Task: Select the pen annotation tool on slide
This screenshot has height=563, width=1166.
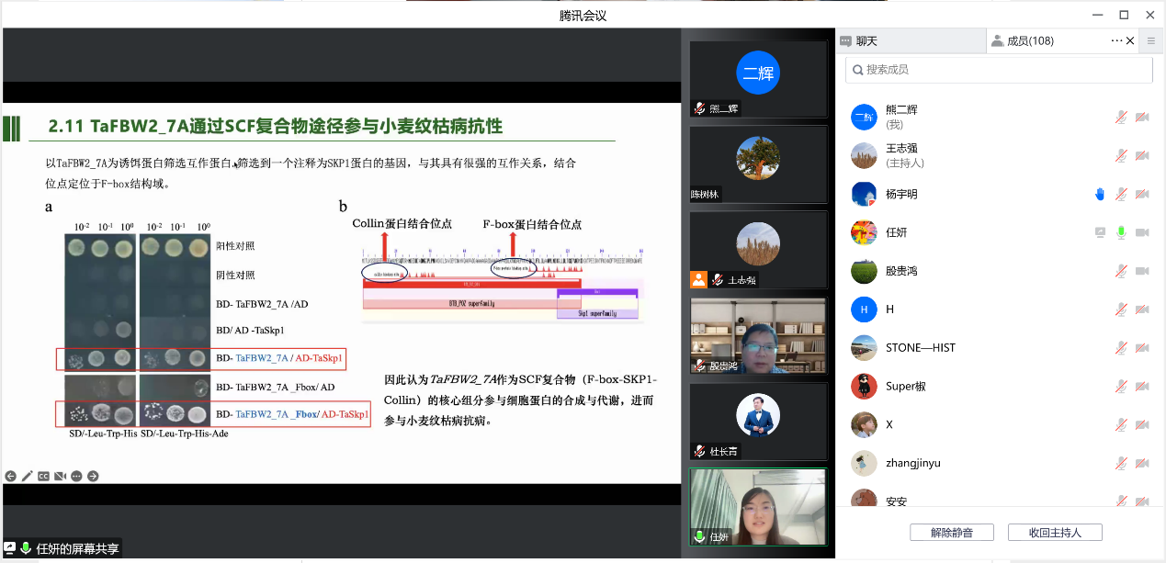Action: coord(28,476)
